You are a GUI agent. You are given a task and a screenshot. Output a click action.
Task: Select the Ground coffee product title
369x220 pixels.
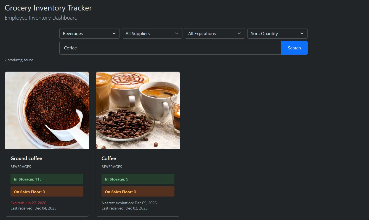click(26, 158)
